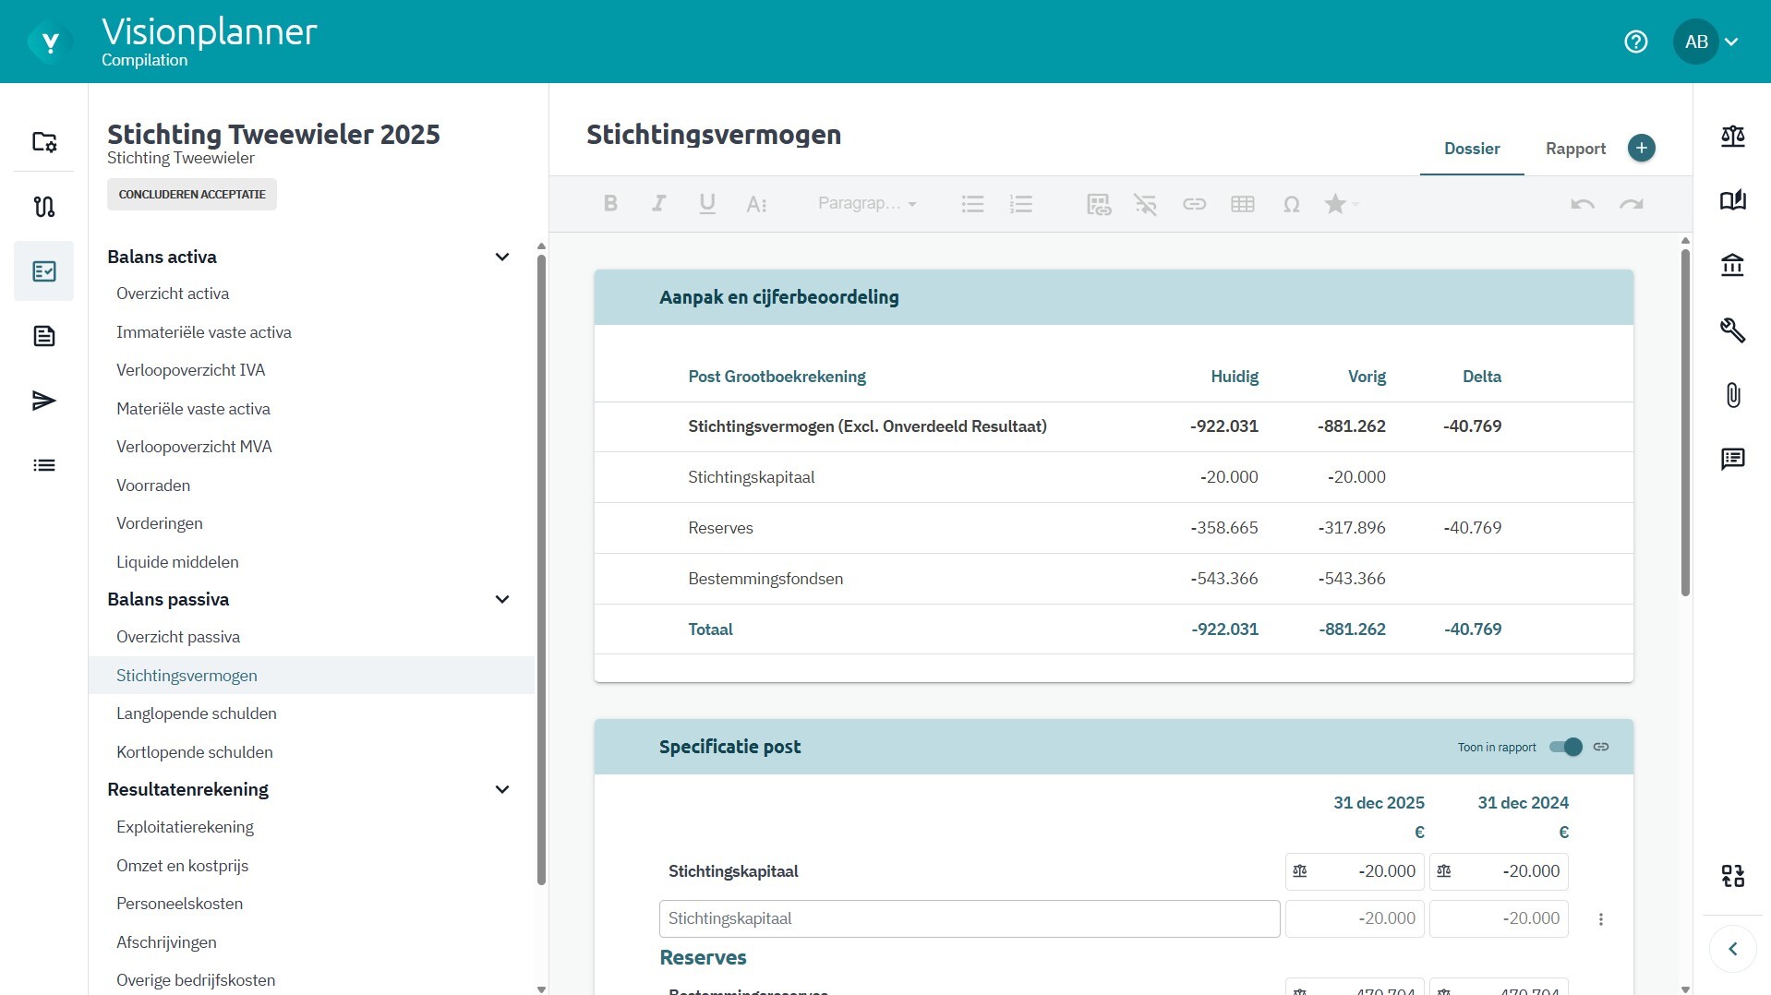
Task: Open the paperclip attachments icon
Action: click(x=1732, y=395)
